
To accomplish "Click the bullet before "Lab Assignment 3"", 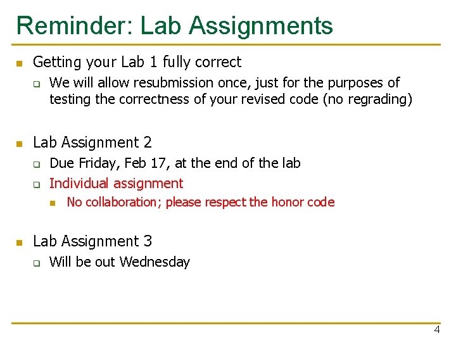I will [x=20, y=243].
